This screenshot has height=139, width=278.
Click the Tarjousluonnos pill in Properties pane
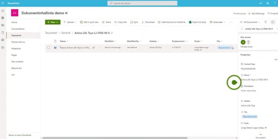click(x=250, y=117)
